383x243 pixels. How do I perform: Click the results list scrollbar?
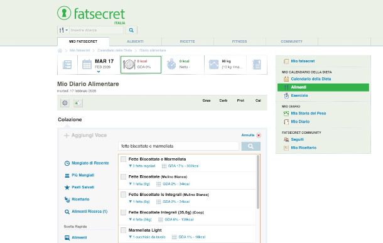click(258, 182)
